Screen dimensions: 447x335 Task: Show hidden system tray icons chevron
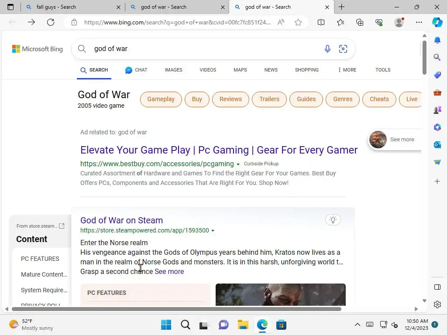pyautogui.click(x=357, y=325)
